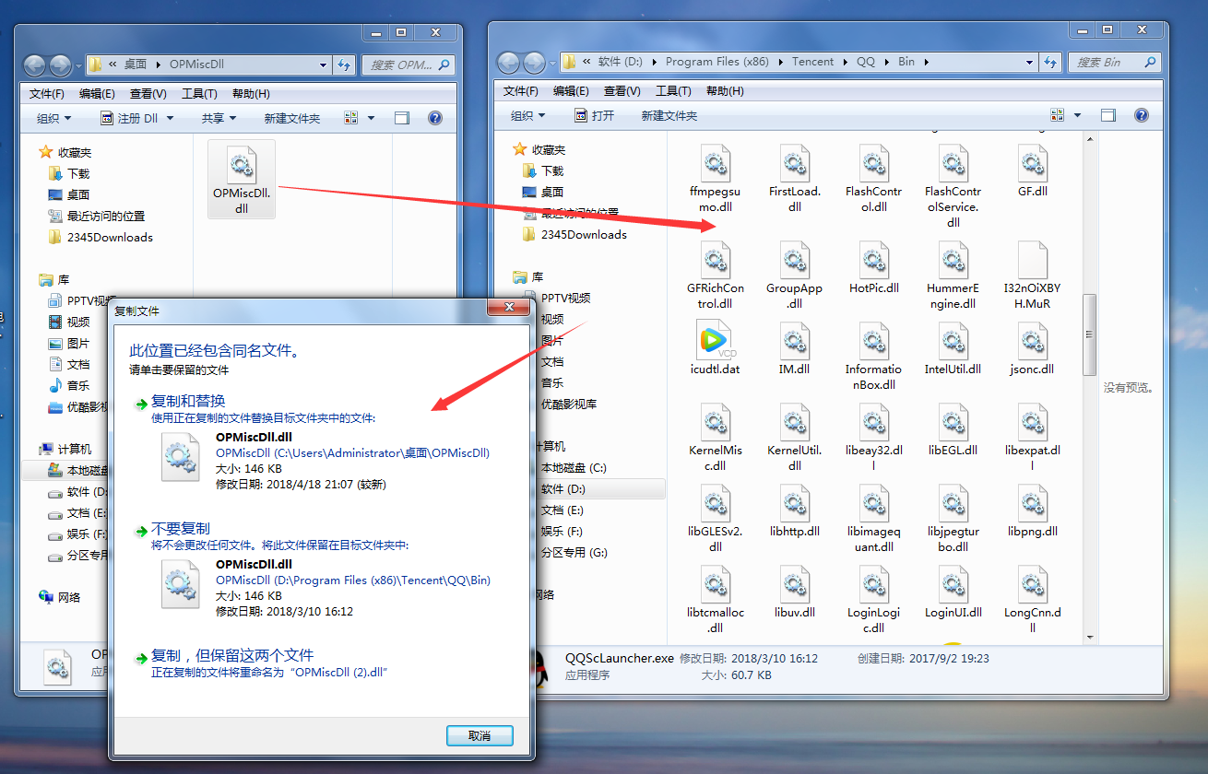1208x774 pixels.
Task: Select the icudtl.dat file icon
Action: click(716, 340)
